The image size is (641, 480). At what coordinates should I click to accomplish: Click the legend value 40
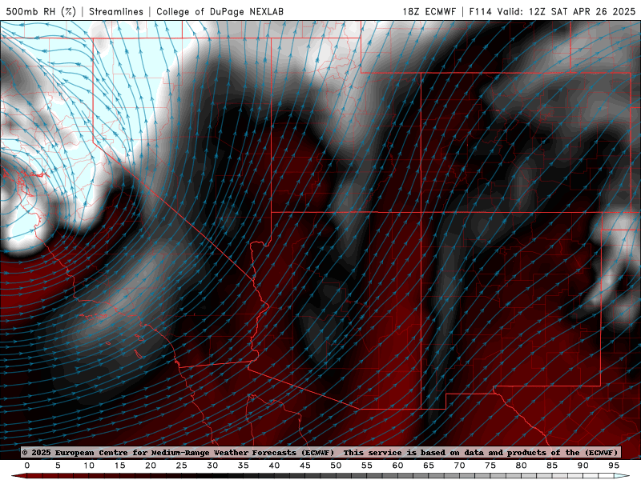(274, 466)
